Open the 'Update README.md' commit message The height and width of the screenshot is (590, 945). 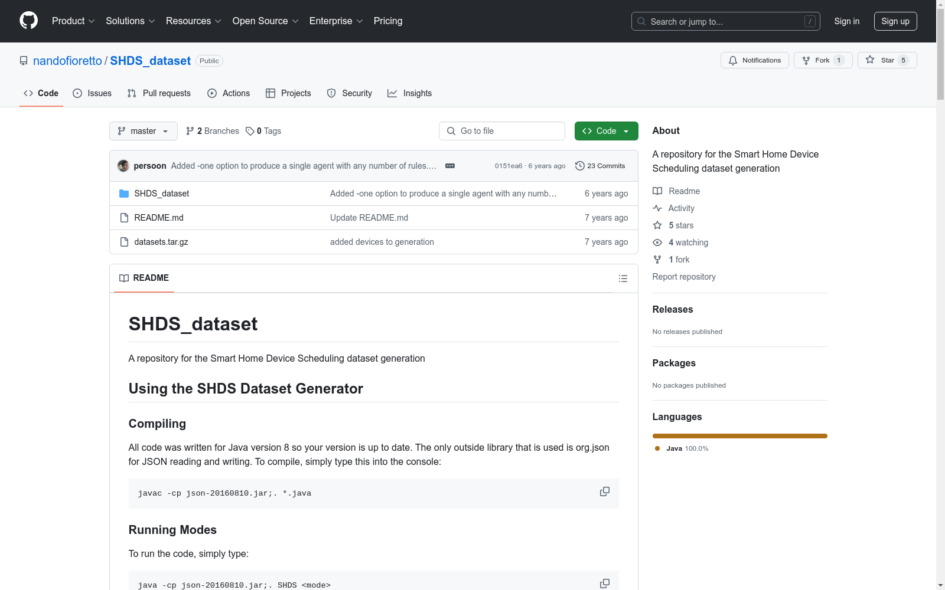(369, 218)
